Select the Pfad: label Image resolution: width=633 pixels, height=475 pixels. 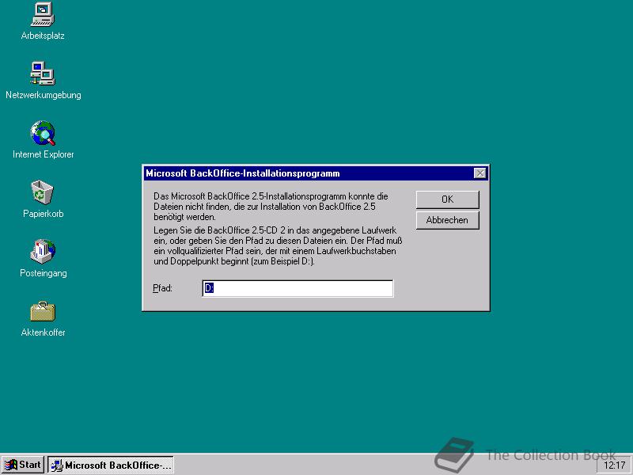pos(163,288)
